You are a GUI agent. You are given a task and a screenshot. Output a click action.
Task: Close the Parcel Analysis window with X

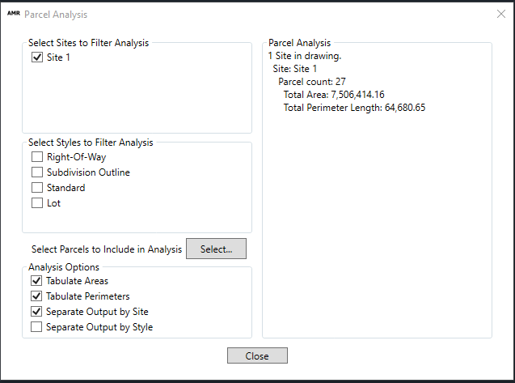pyautogui.click(x=500, y=14)
